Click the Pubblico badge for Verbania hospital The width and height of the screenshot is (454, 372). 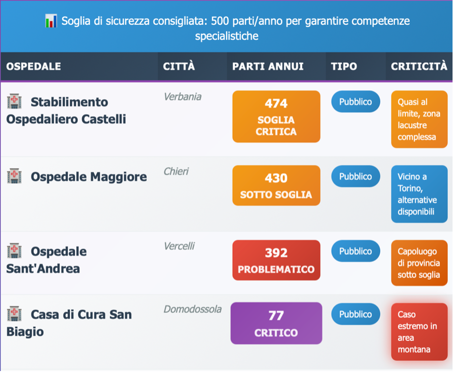(355, 101)
